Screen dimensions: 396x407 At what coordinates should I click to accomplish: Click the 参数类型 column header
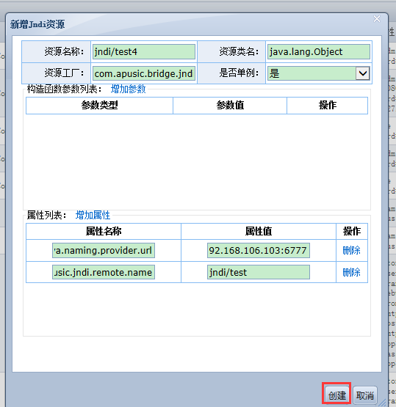[x=100, y=106]
